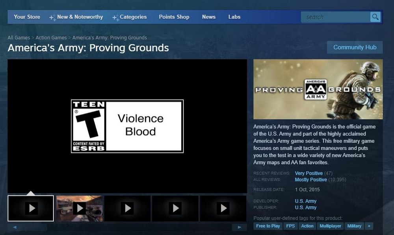
Task: Open the Community Hub
Action: 355,47
